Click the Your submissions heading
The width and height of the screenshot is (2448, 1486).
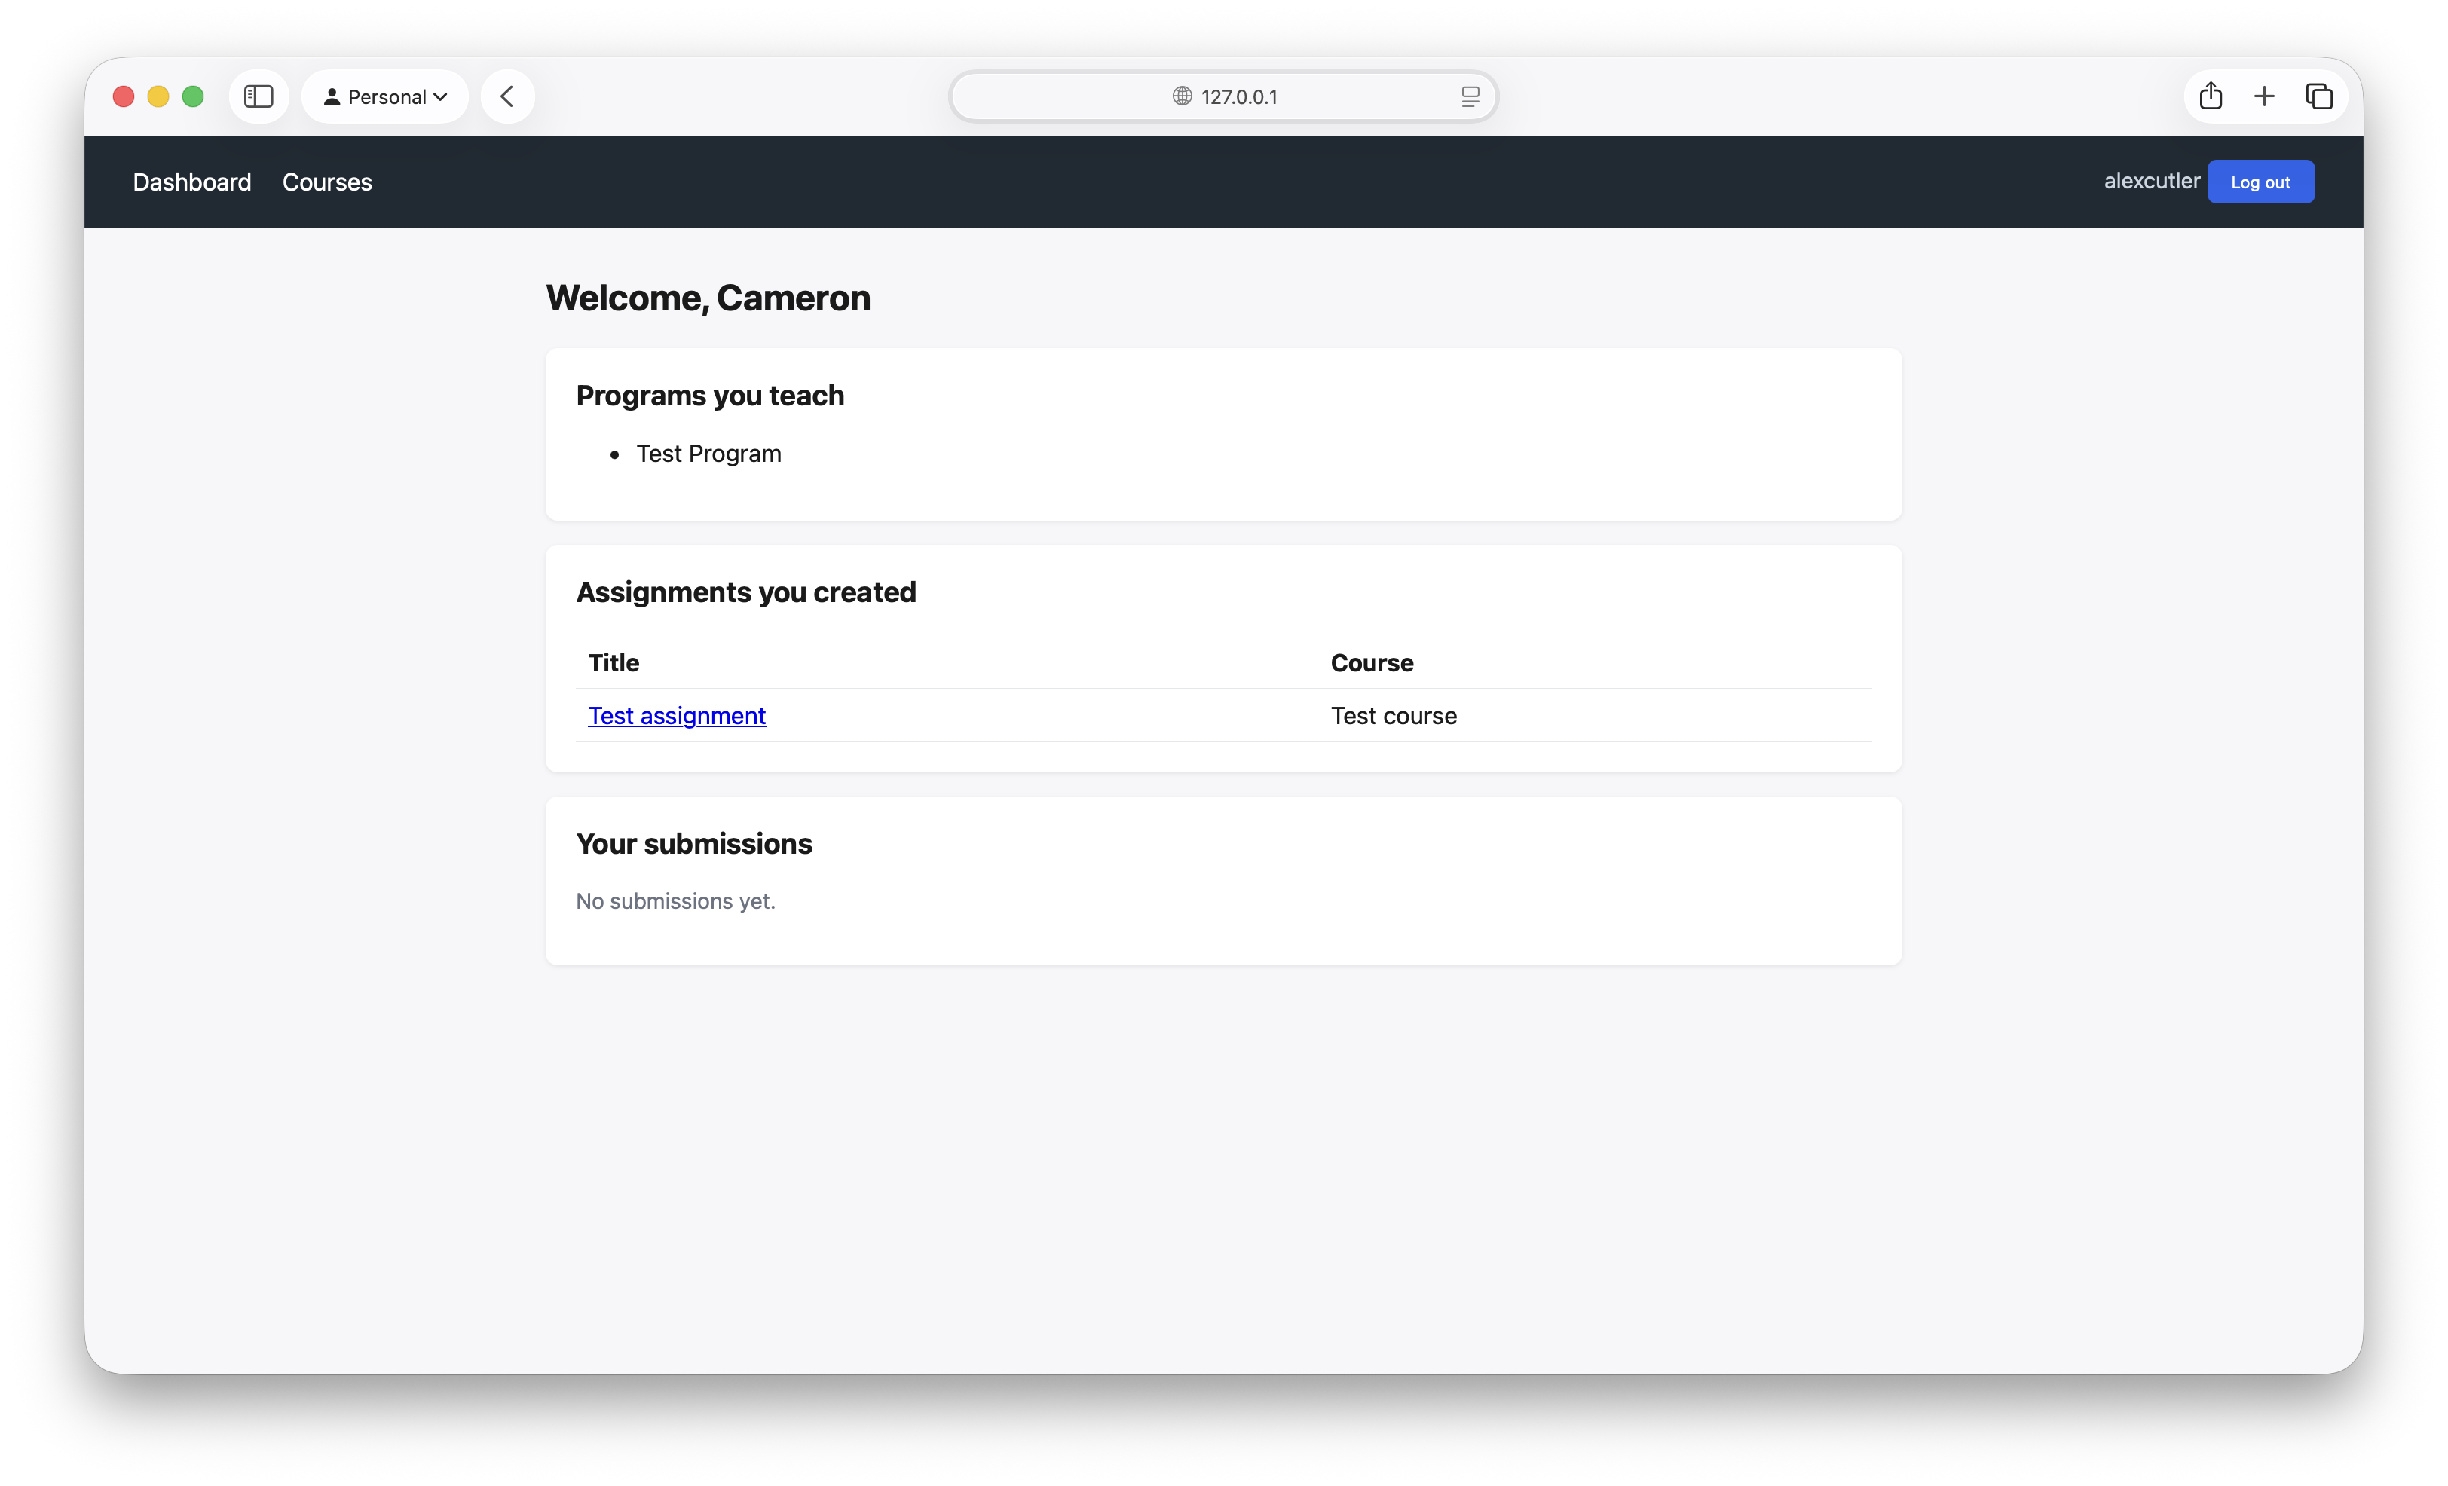click(x=693, y=843)
